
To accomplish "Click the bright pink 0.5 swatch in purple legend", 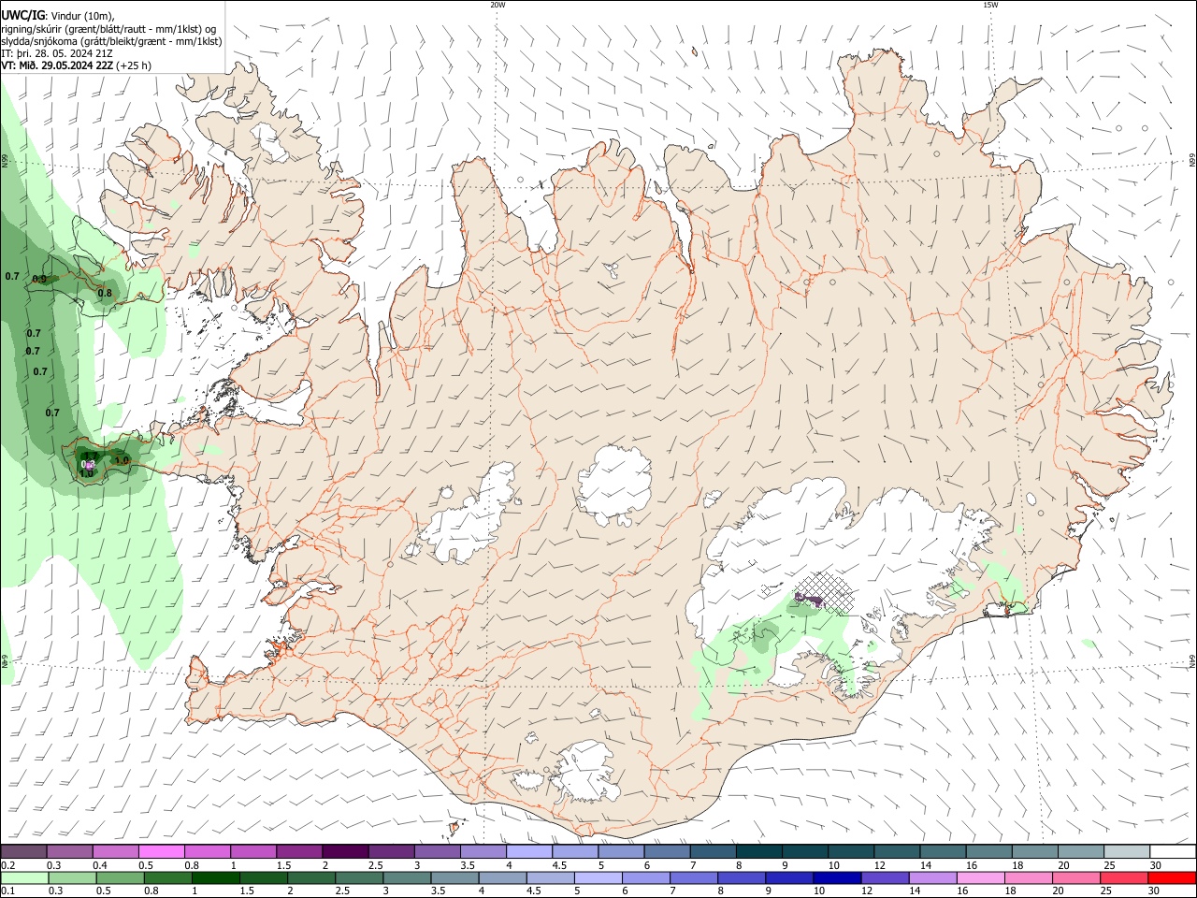I will (x=161, y=851).
